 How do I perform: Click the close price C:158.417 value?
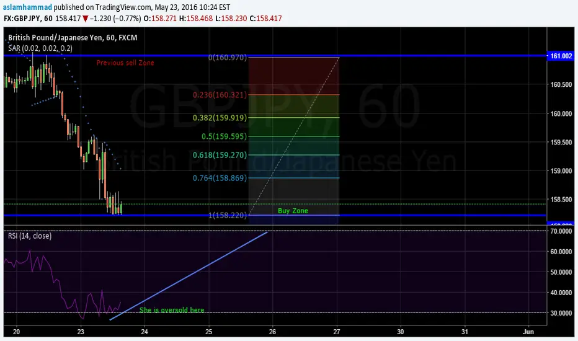(x=266, y=19)
